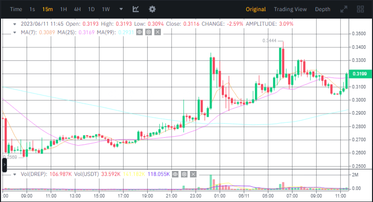
Task: Click the 2M volume axis label
Action: (x=355, y=175)
